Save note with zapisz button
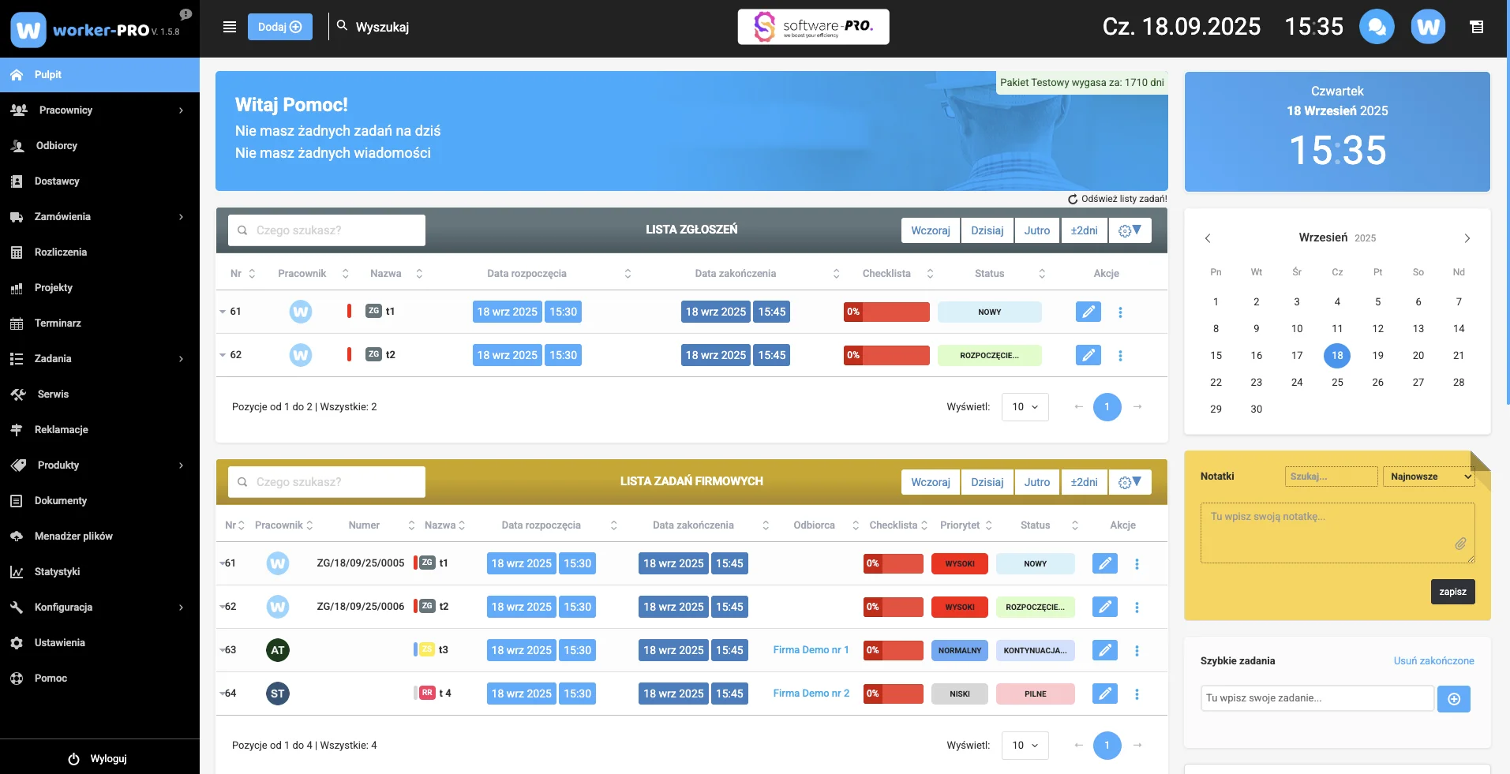1510x774 pixels. pos(1452,592)
